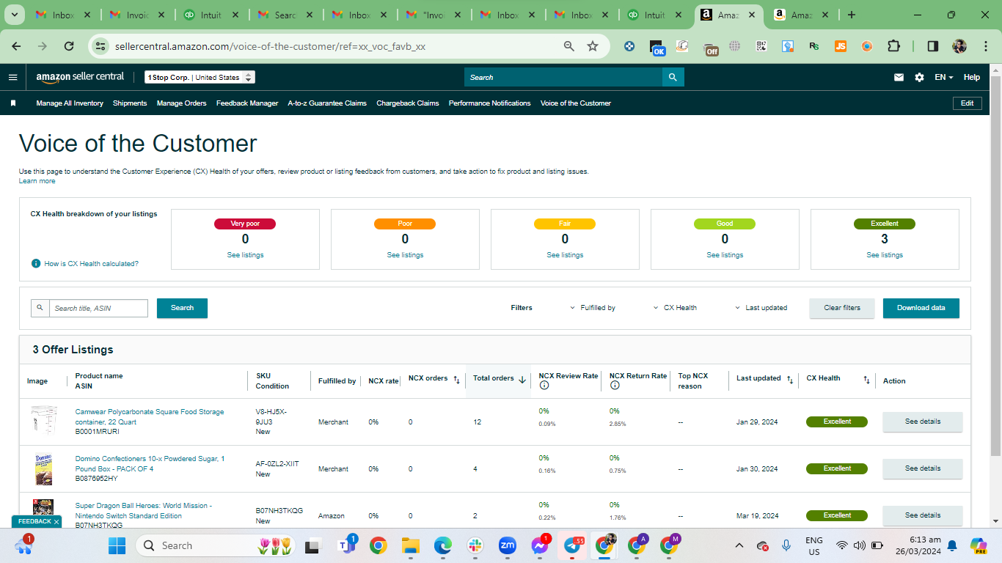Open Chargeback Claims
1002x563 pixels.
click(408, 103)
